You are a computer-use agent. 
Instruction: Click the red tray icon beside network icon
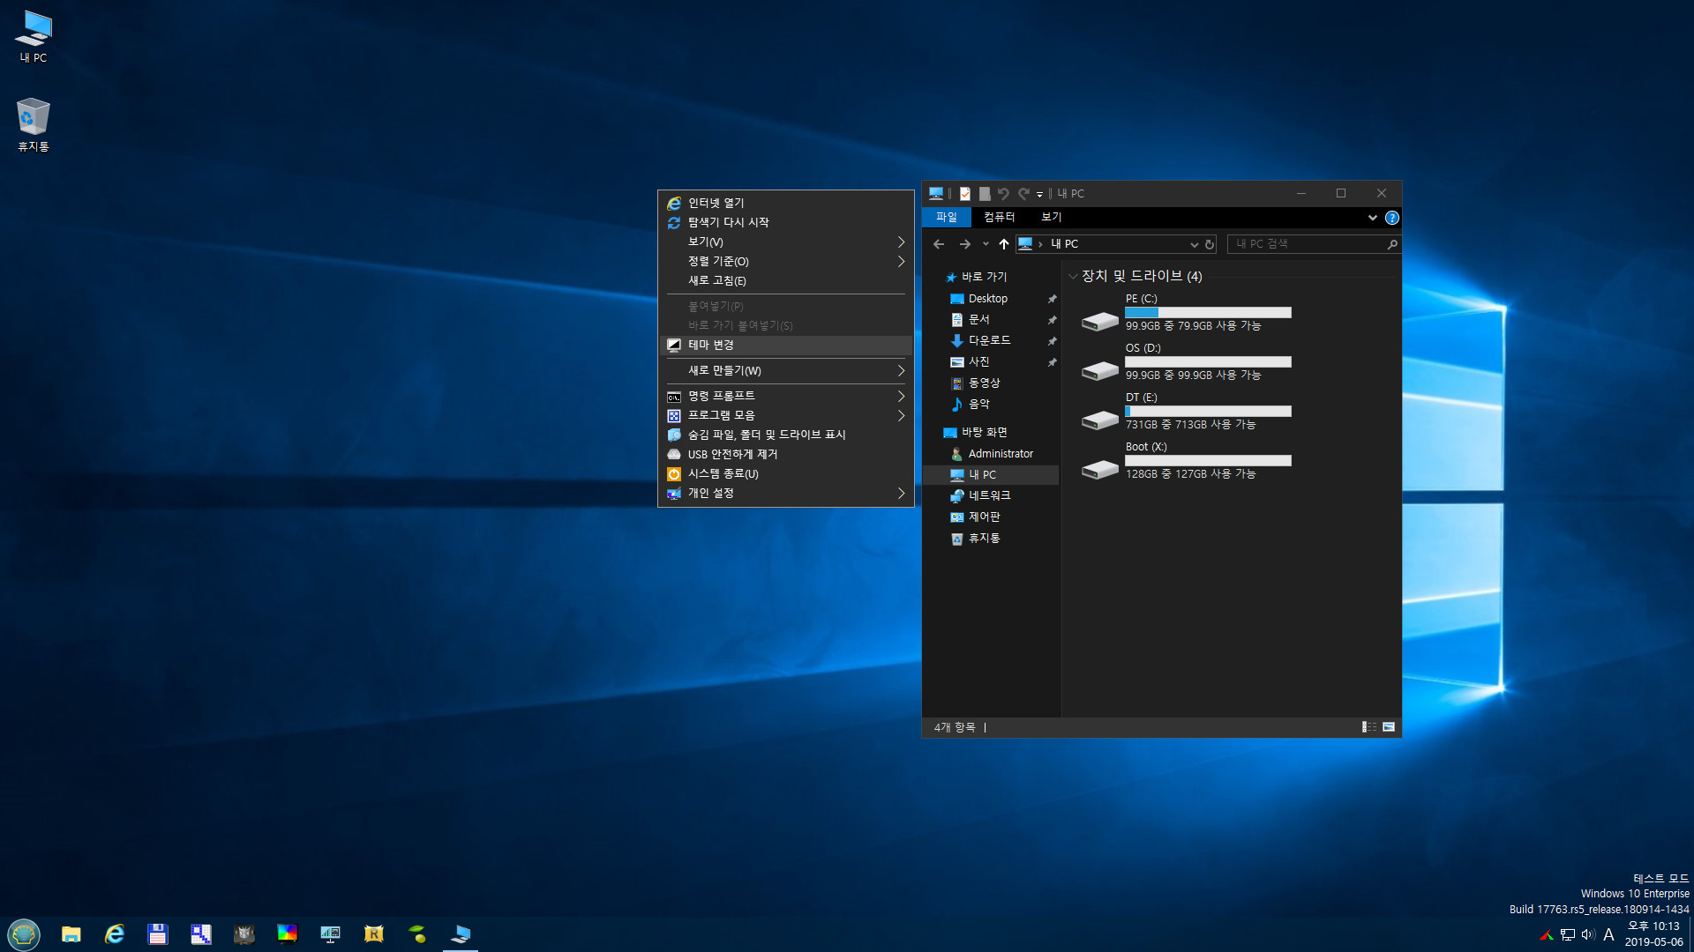click(x=1547, y=934)
